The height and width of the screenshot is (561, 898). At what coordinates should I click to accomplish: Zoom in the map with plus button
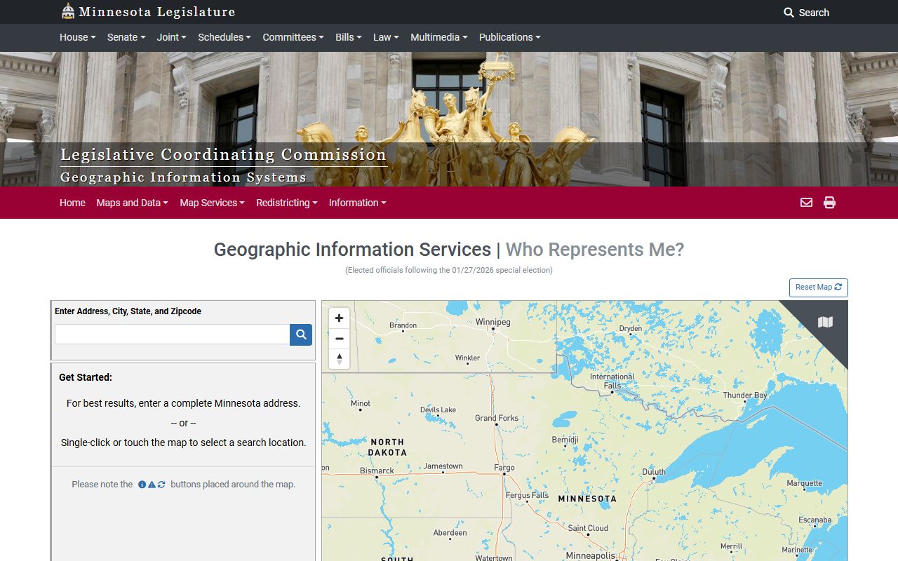[339, 318]
